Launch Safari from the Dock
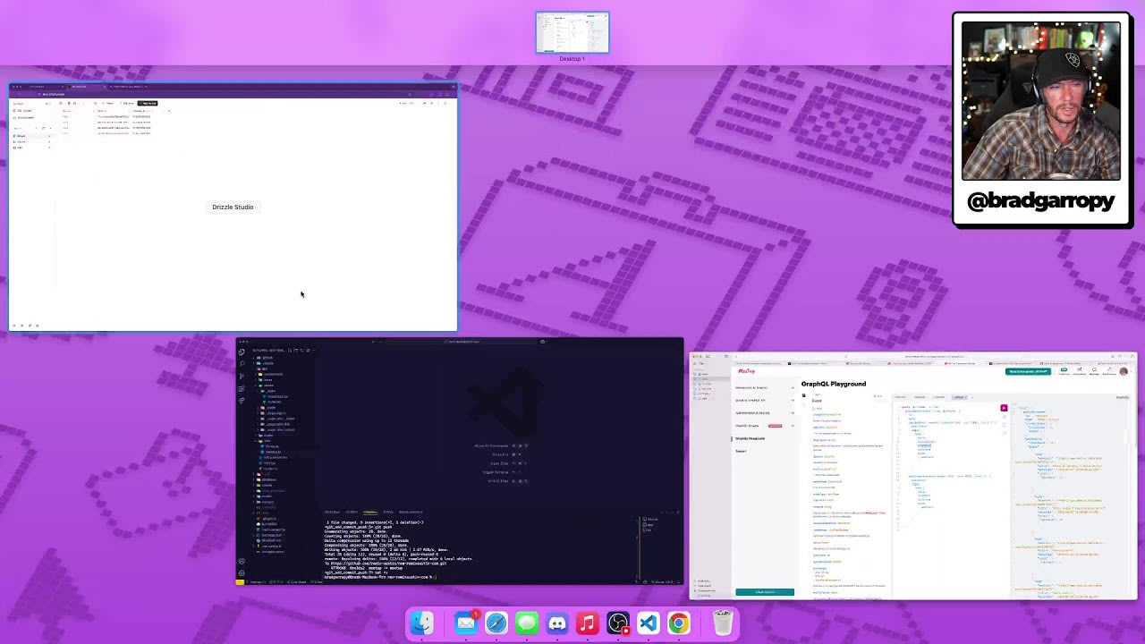This screenshot has width=1145, height=644. (x=496, y=623)
